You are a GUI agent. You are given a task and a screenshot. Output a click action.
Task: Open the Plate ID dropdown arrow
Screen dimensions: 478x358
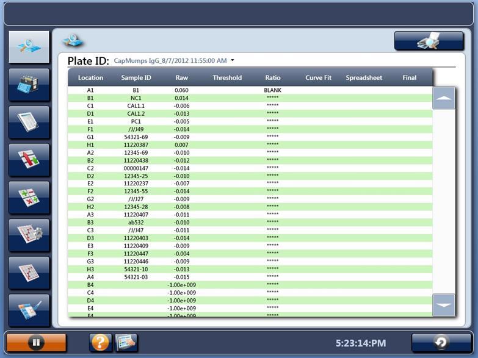click(x=233, y=60)
